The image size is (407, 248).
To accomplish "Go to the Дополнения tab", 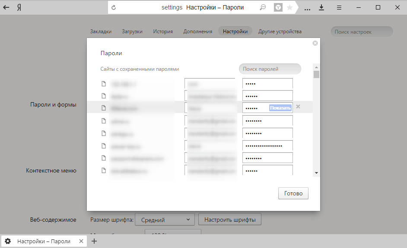I will [197, 31].
